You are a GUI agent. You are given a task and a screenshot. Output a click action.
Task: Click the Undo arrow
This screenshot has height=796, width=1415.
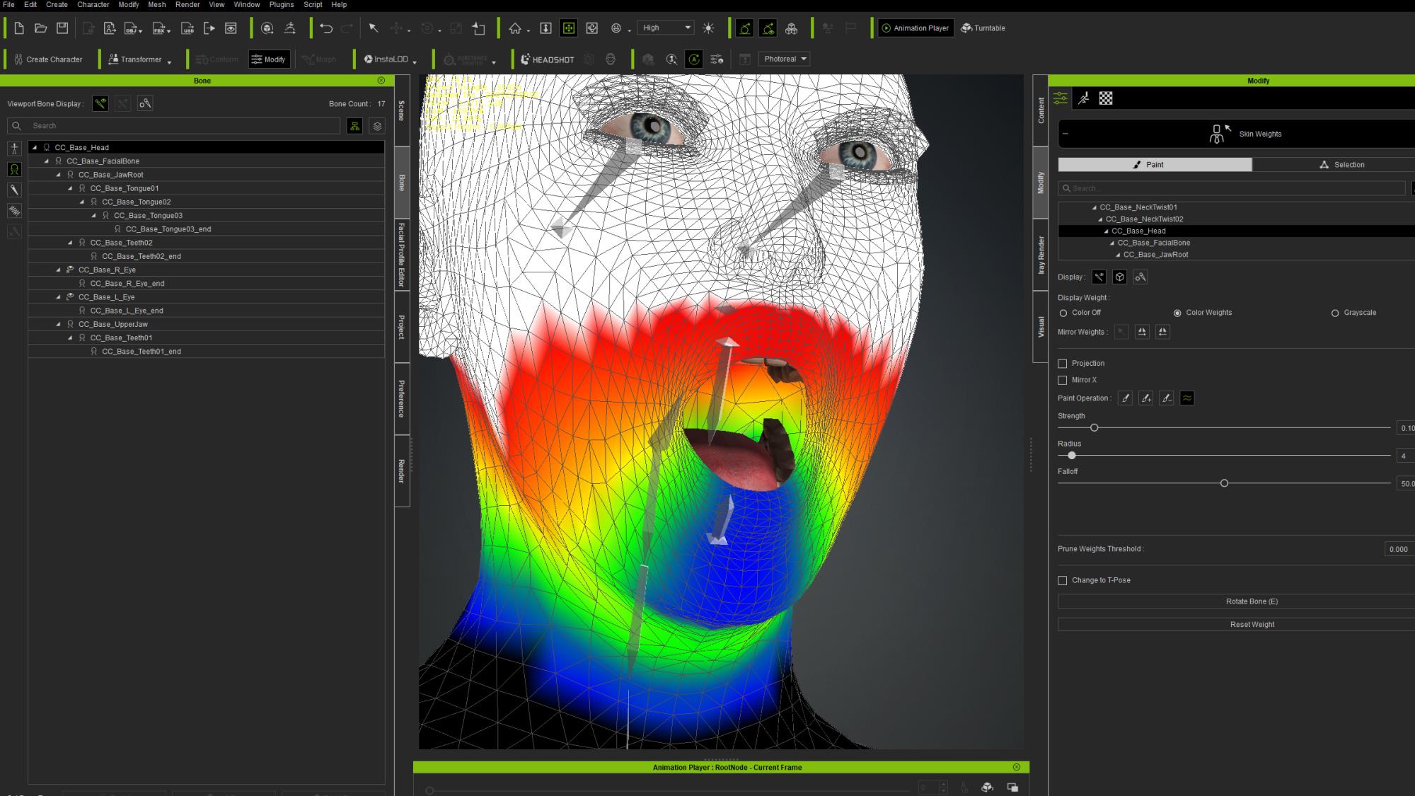click(325, 28)
